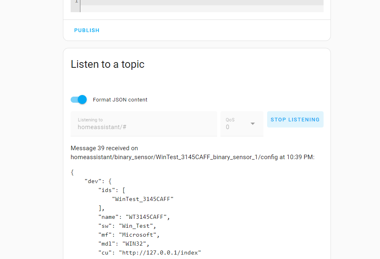The height and width of the screenshot is (259, 380).
Task: Click the "Format JSON content" label text
Action: (120, 100)
